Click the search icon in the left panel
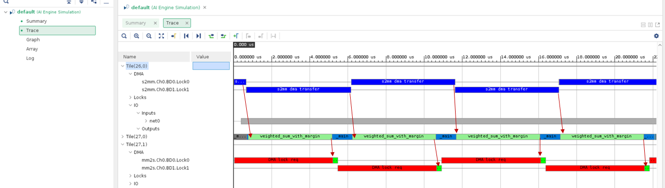Screen dimensions: 665x188 (6, 2)
